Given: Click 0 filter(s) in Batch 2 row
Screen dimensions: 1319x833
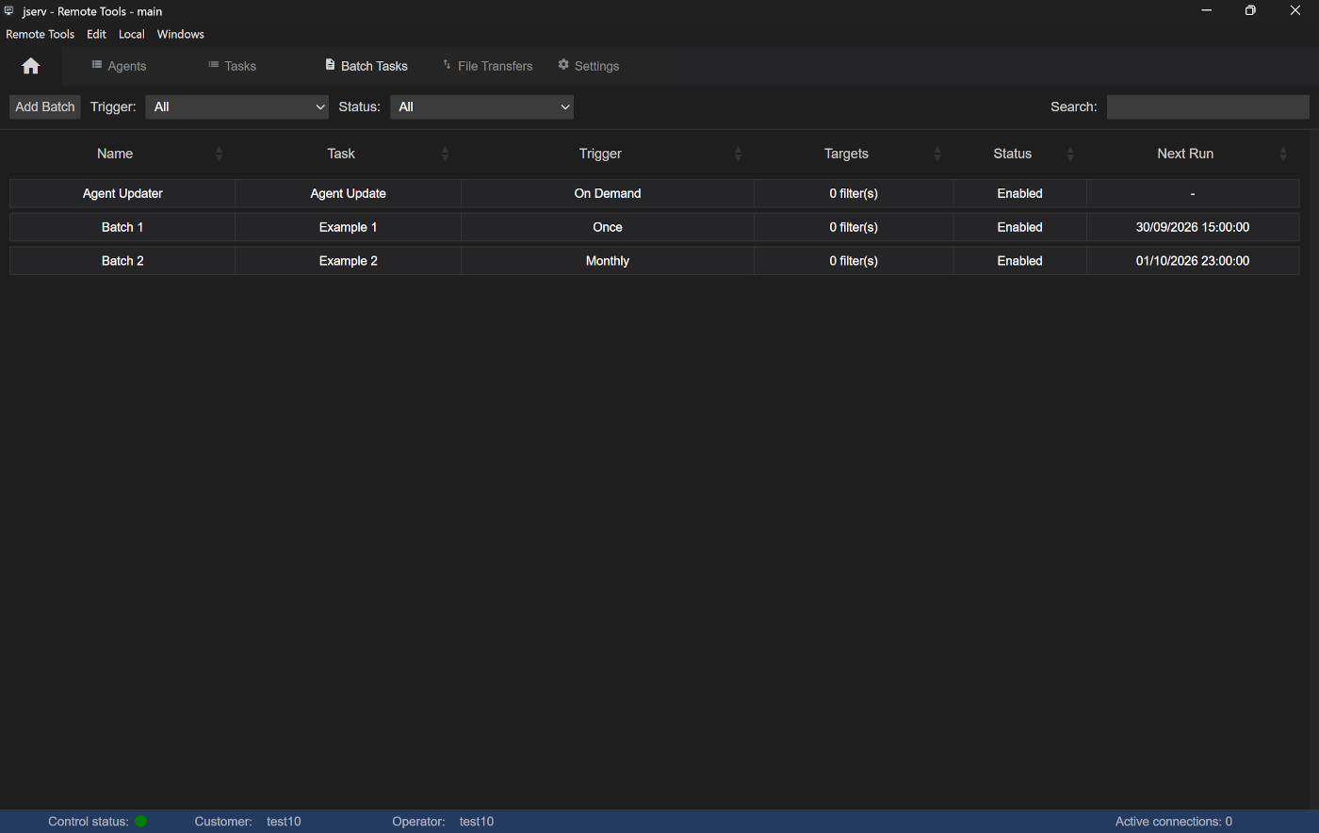Looking at the screenshot, I should (854, 261).
